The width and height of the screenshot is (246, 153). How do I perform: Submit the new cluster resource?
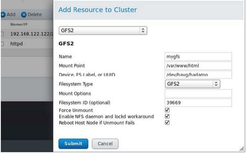73,144
